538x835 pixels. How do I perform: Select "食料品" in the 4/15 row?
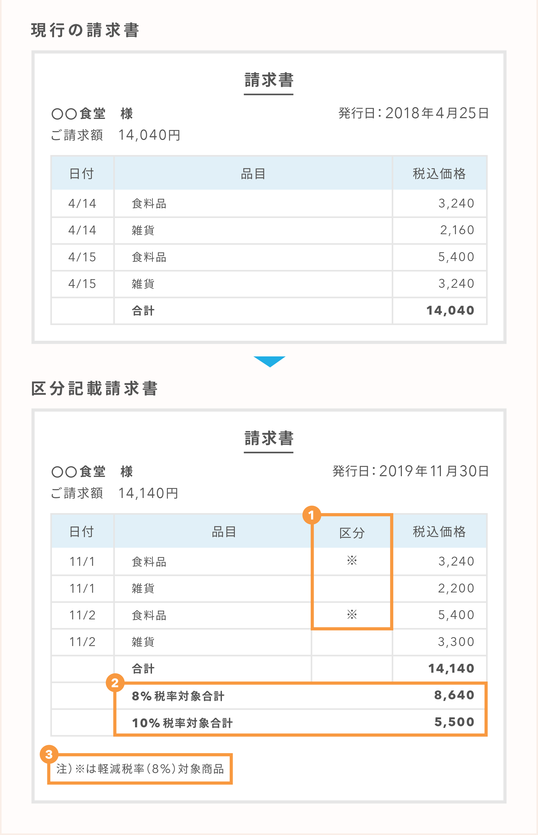coord(149,257)
